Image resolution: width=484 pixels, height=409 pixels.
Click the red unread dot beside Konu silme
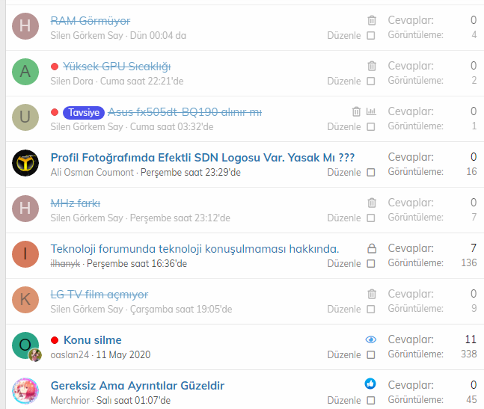[55, 340]
